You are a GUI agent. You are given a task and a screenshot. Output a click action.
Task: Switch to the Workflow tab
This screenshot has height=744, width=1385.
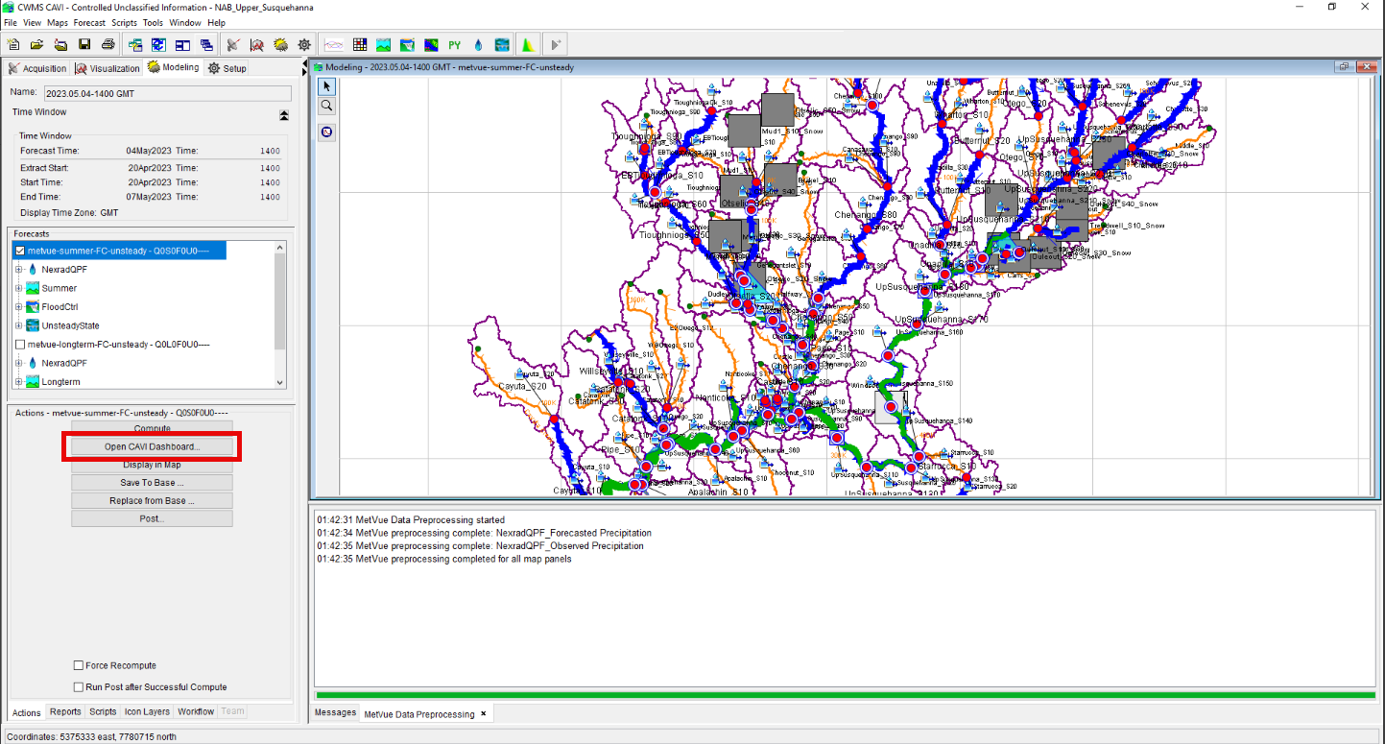(196, 712)
